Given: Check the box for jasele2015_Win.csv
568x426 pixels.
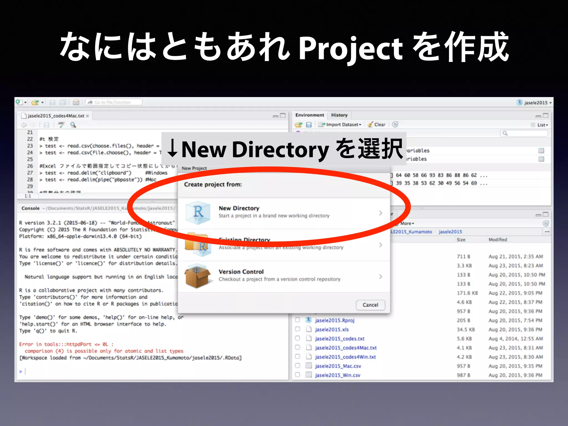Looking at the screenshot, I should tap(298, 375).
